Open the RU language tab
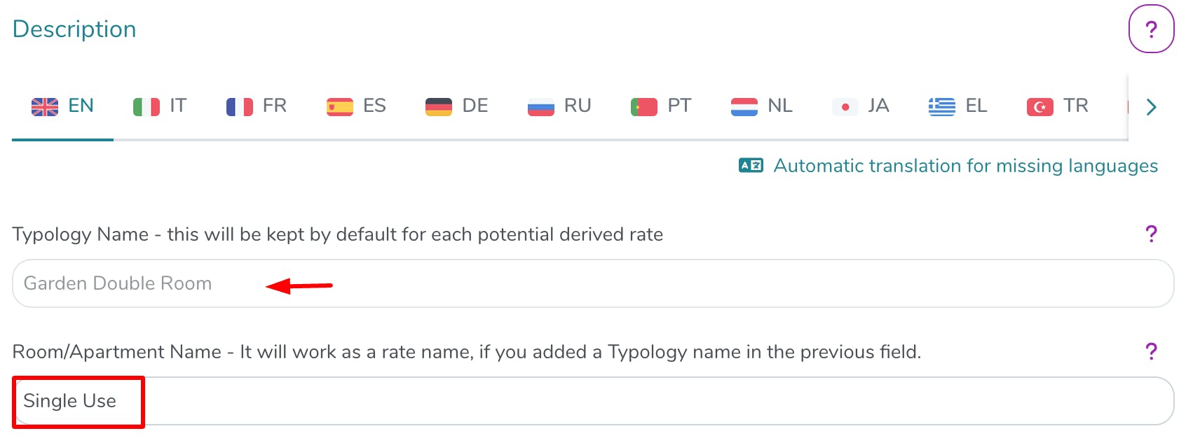This screenshot has height=445, width=1193. [x=559, y=106]
